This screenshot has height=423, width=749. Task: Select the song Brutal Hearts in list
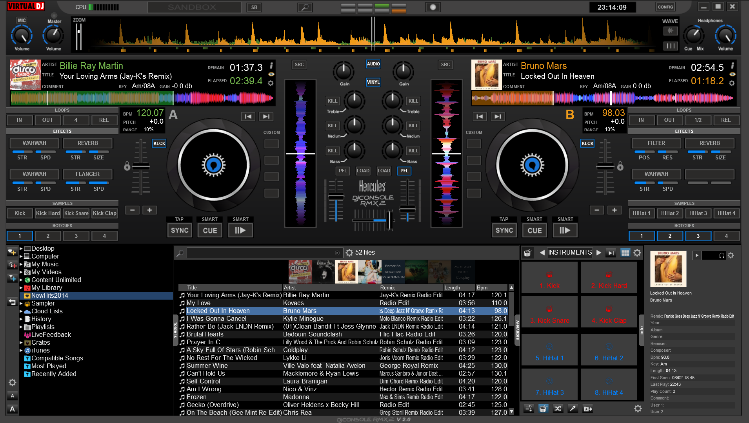click(205, 334)
